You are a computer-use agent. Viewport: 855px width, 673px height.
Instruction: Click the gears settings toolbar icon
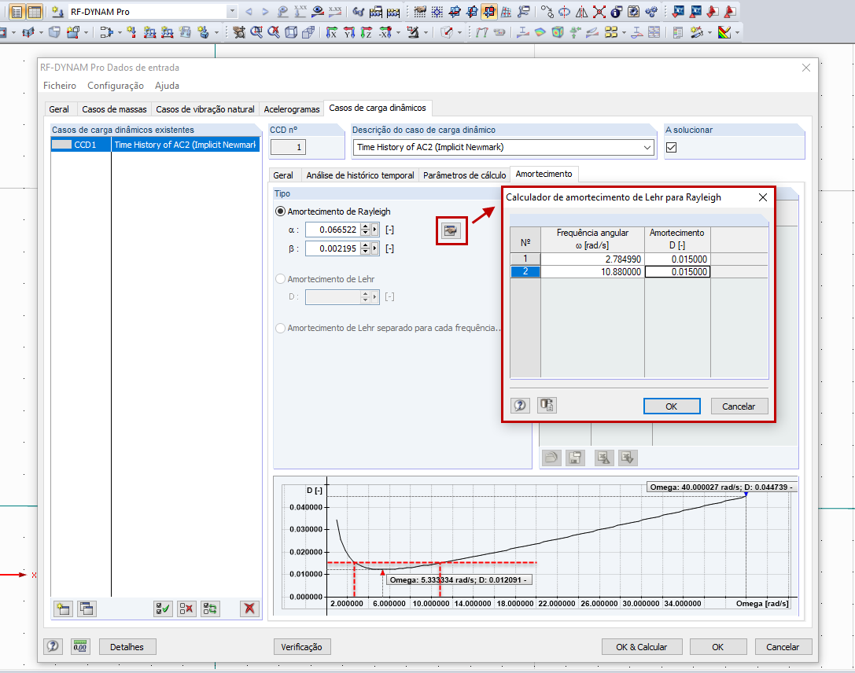(651, 12)
